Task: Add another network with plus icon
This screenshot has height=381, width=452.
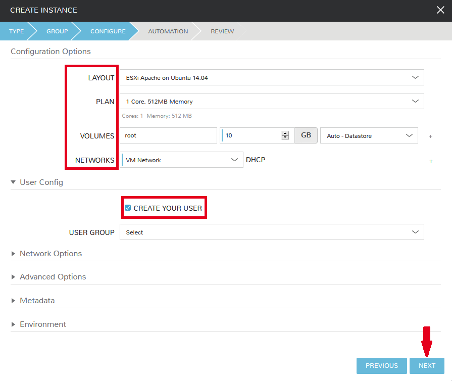Action: (x=431, y=161)
